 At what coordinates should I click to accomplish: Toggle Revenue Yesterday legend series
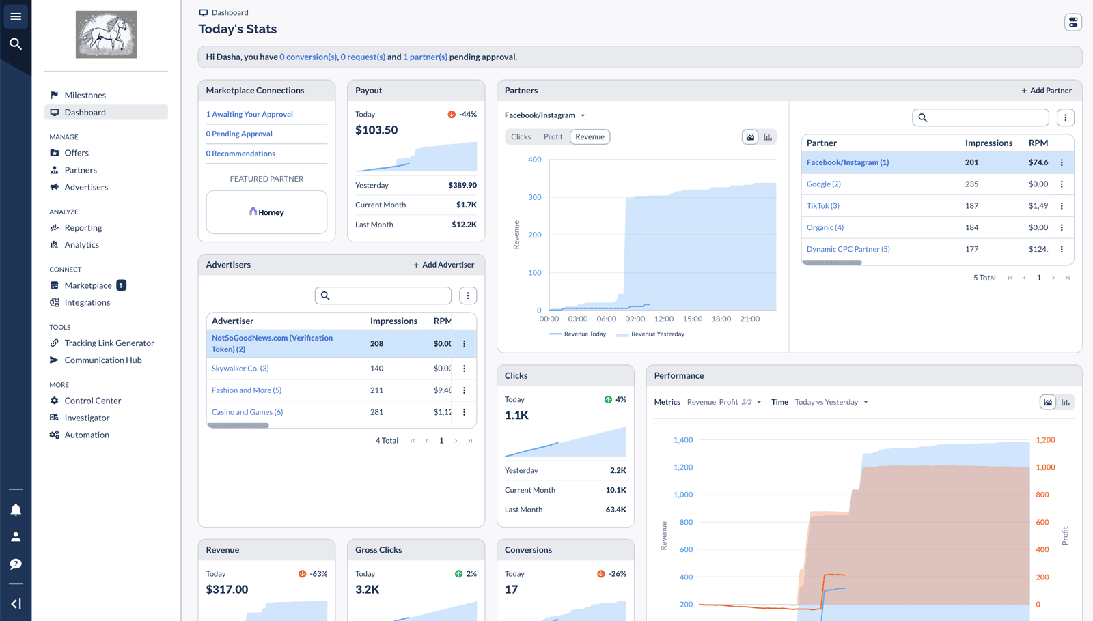(x=650, y=334)
